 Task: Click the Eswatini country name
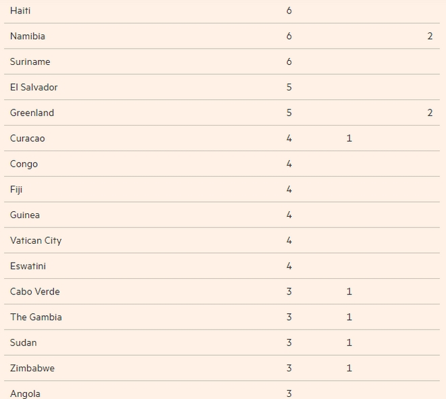coord(28,267)
